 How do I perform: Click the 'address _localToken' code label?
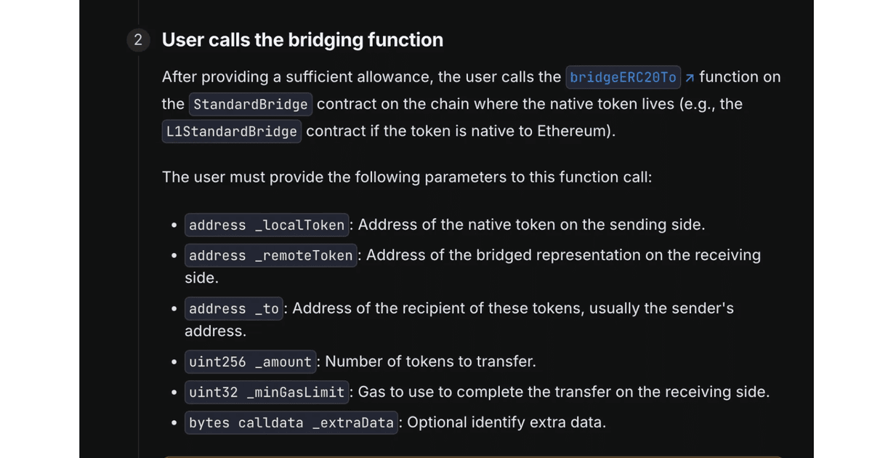coord(267,225)
